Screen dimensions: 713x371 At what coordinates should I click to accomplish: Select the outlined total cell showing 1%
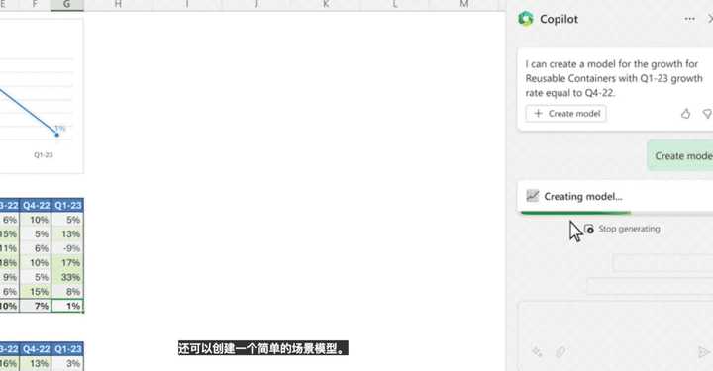[67, 306]
